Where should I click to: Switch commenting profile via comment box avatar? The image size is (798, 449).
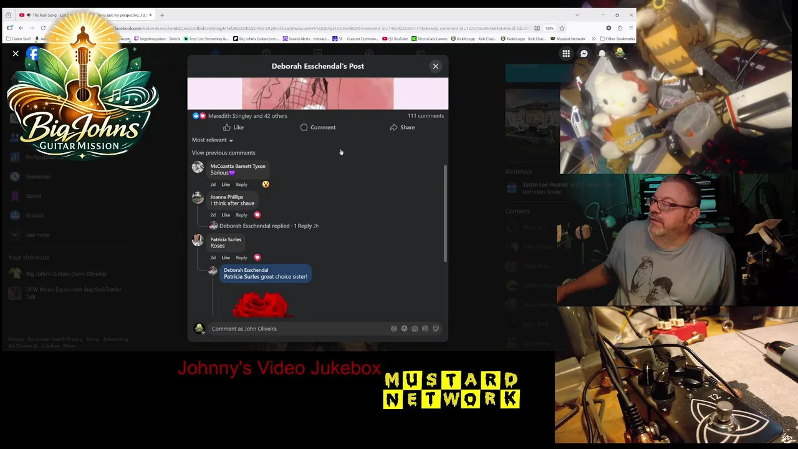[x=199, y=329]
